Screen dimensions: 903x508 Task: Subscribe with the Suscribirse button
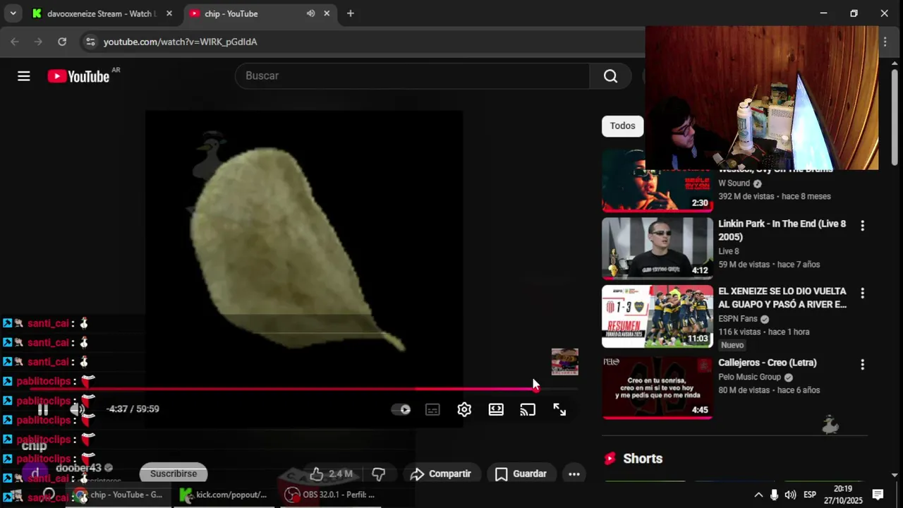point(174,474)
